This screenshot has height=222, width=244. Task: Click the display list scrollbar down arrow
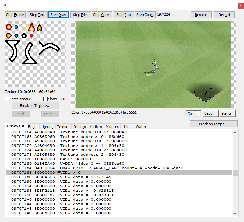pyautogui.click(x=235, y=213)
